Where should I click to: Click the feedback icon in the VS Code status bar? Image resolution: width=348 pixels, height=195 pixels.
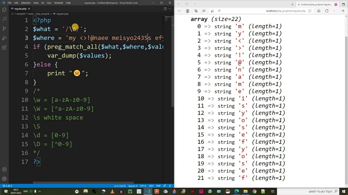coord(165,186)
